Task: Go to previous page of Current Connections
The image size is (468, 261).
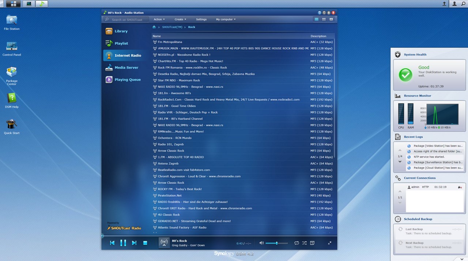Action: tap(400, 192)
